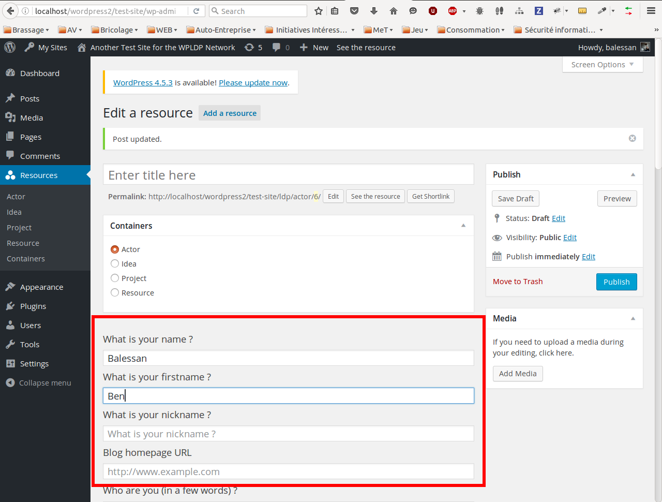Open the browser hamburger menu
This screenshot has width=662, height=502.
[x=651, y=11]
